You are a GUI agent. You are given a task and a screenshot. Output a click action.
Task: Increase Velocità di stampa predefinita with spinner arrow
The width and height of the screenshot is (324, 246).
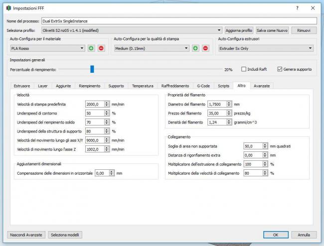(x=107, y=103)
